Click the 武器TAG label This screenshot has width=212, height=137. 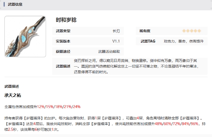(x=148, y=41)
